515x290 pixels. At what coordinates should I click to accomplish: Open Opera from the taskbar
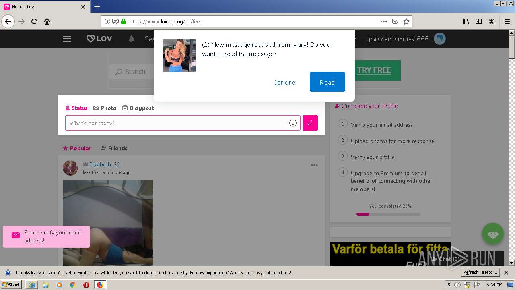tap(86, 285)
